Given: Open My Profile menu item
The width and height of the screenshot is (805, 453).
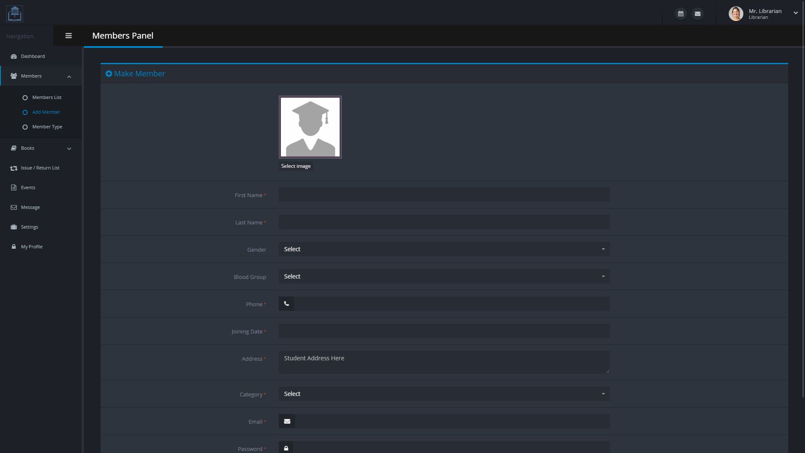Looking at the screenshot, I should click(41, 247).
